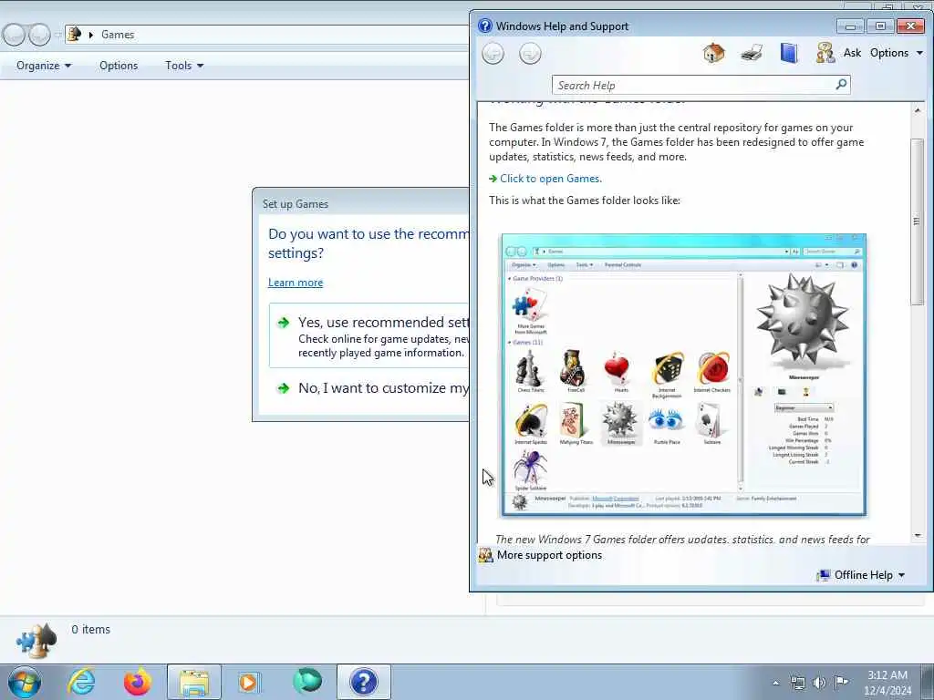
Task: Click the Help scrollbar up arrow
Action: (x=917, y=110)
